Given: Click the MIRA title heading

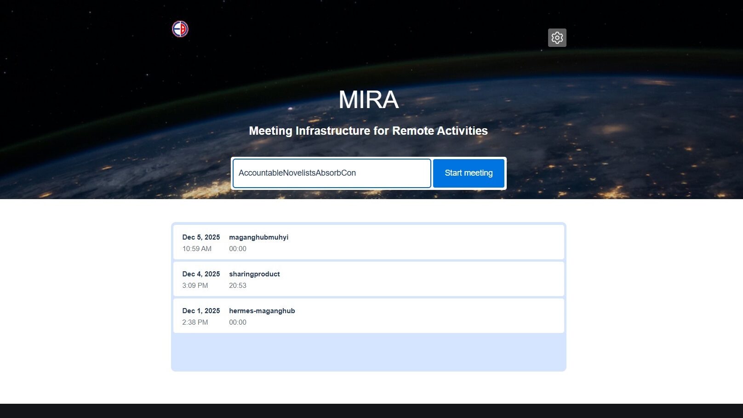Looking at the screenshot, I should tap(368, 99).
